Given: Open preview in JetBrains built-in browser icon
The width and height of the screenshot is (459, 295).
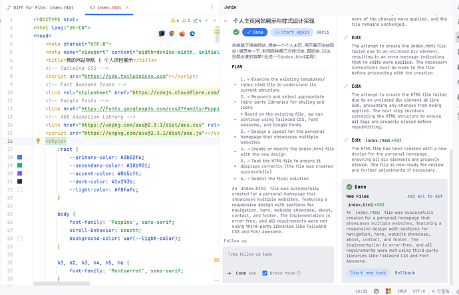Looking at the screenshot, I should coord(162,34).
